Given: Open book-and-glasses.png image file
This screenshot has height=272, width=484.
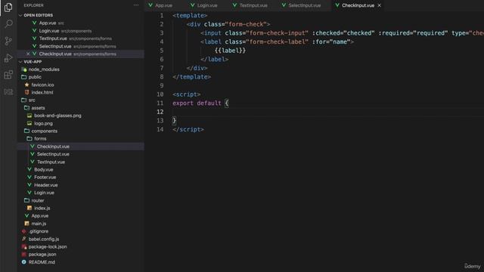Looking at the screenshot, I should pyautogui.click(x=57, y=116).
